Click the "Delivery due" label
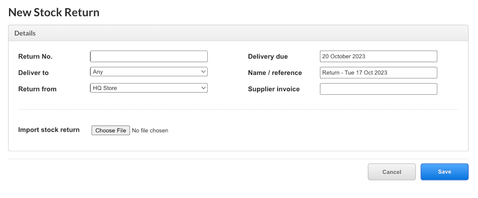This screenshot has height=198, width=478. pos(268,57)
